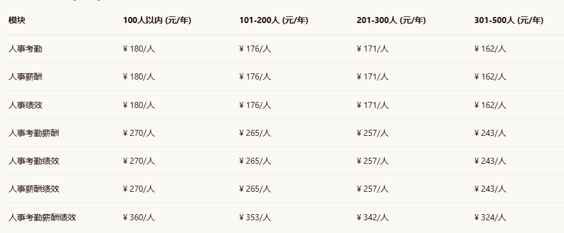The height and width of the screenshot is (233, 564).
Task: Select the 人事考勤薪酬绩效 row label
Action: tap(43, 218)
